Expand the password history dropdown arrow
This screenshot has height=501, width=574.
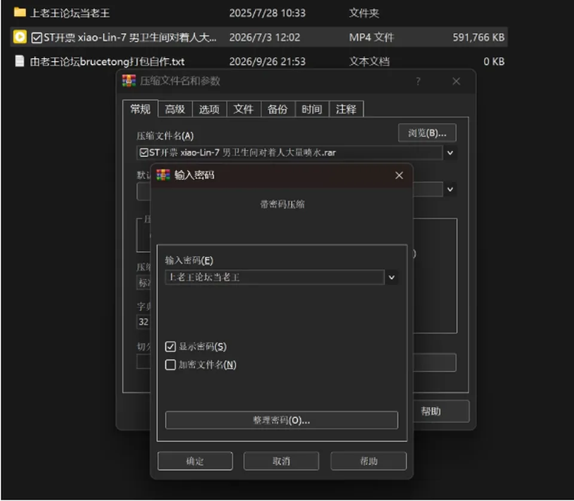(x=391, y=278)
